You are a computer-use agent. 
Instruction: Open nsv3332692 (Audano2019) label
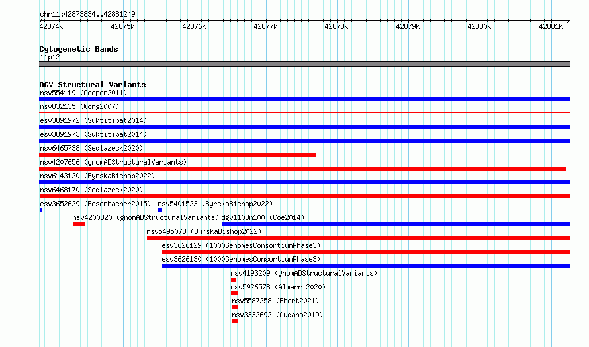277,315
